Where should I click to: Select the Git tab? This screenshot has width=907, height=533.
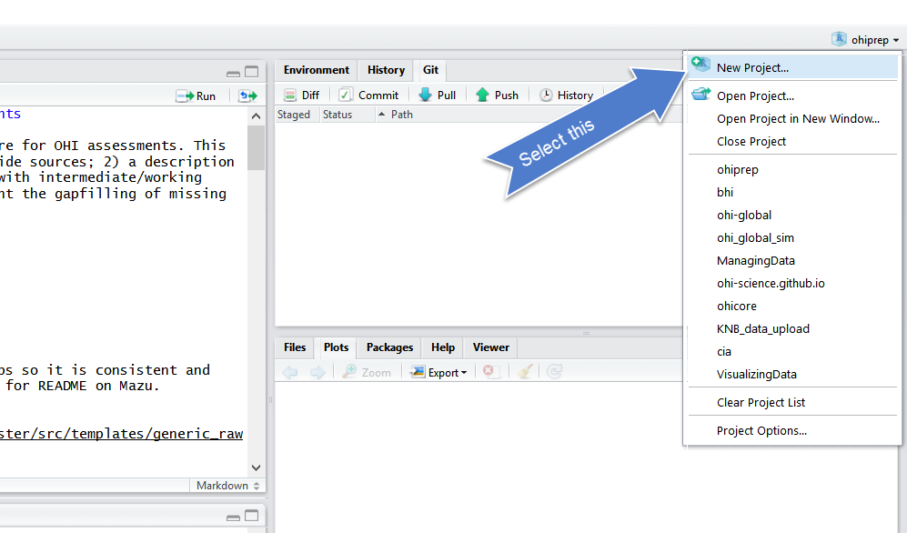click(430, 70)
